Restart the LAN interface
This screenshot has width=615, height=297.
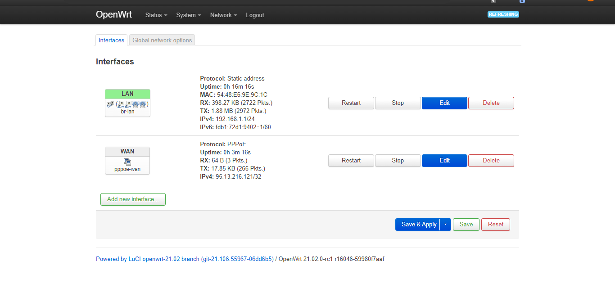pos(351,103)
